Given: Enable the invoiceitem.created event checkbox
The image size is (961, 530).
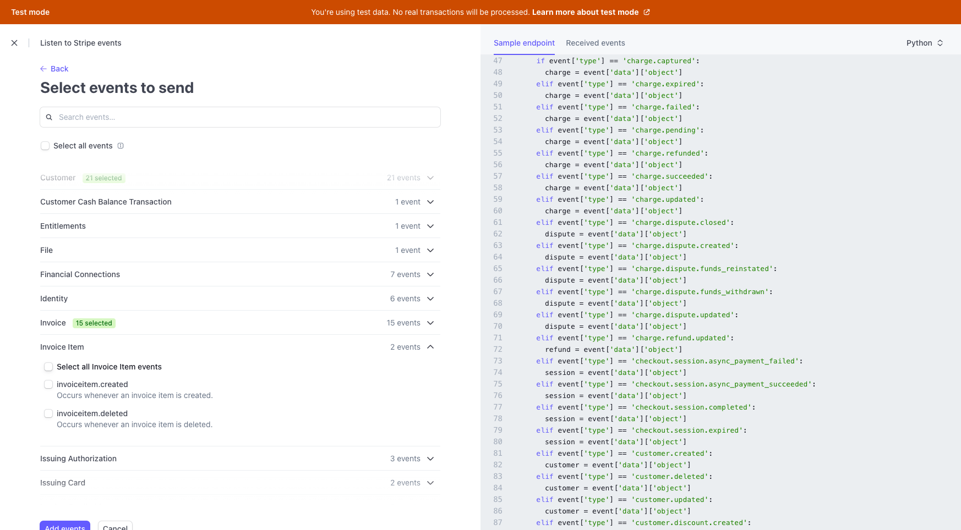Looking at the screenshot, I should pos(48,384).
